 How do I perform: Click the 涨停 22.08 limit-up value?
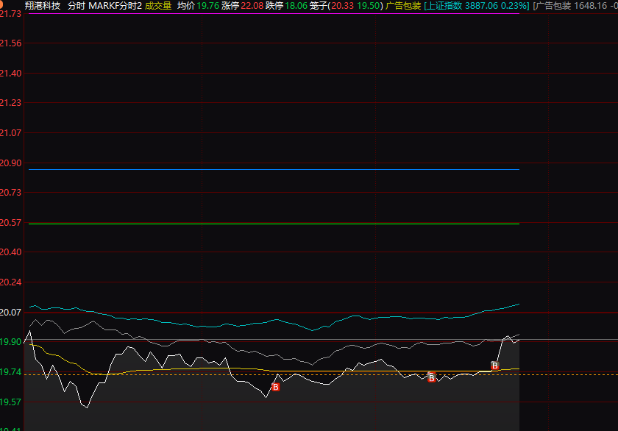point(242,6)
